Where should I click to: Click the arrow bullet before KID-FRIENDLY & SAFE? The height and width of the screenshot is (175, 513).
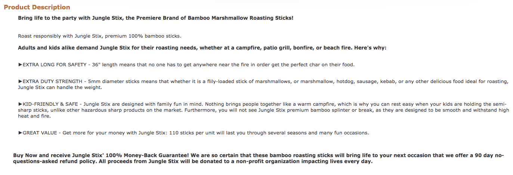click(x=20, y=104)
